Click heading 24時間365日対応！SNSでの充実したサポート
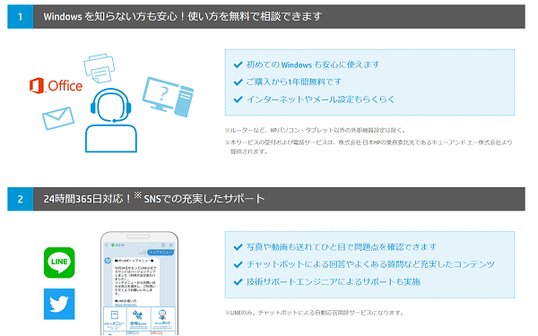538x336 pixels. point(154,198)
